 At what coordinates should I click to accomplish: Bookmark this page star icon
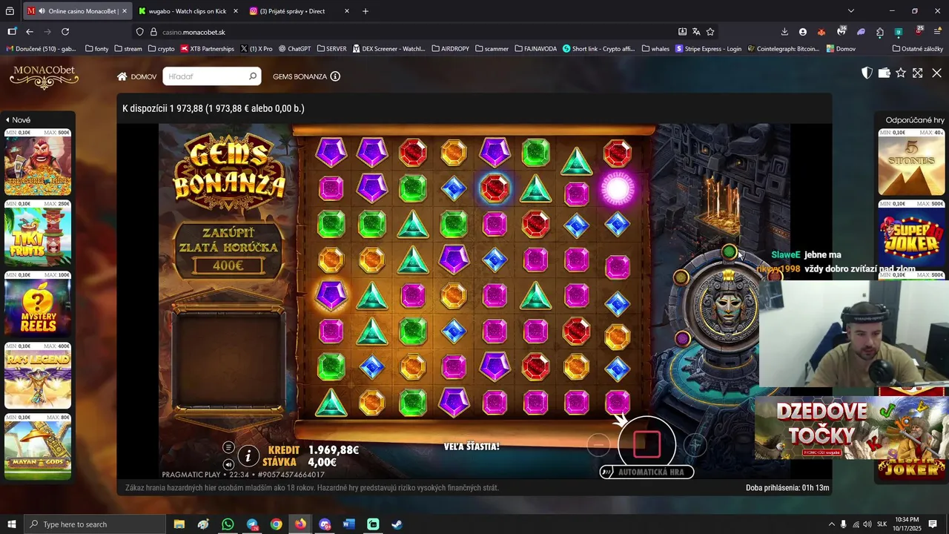[x=710, y=32]
